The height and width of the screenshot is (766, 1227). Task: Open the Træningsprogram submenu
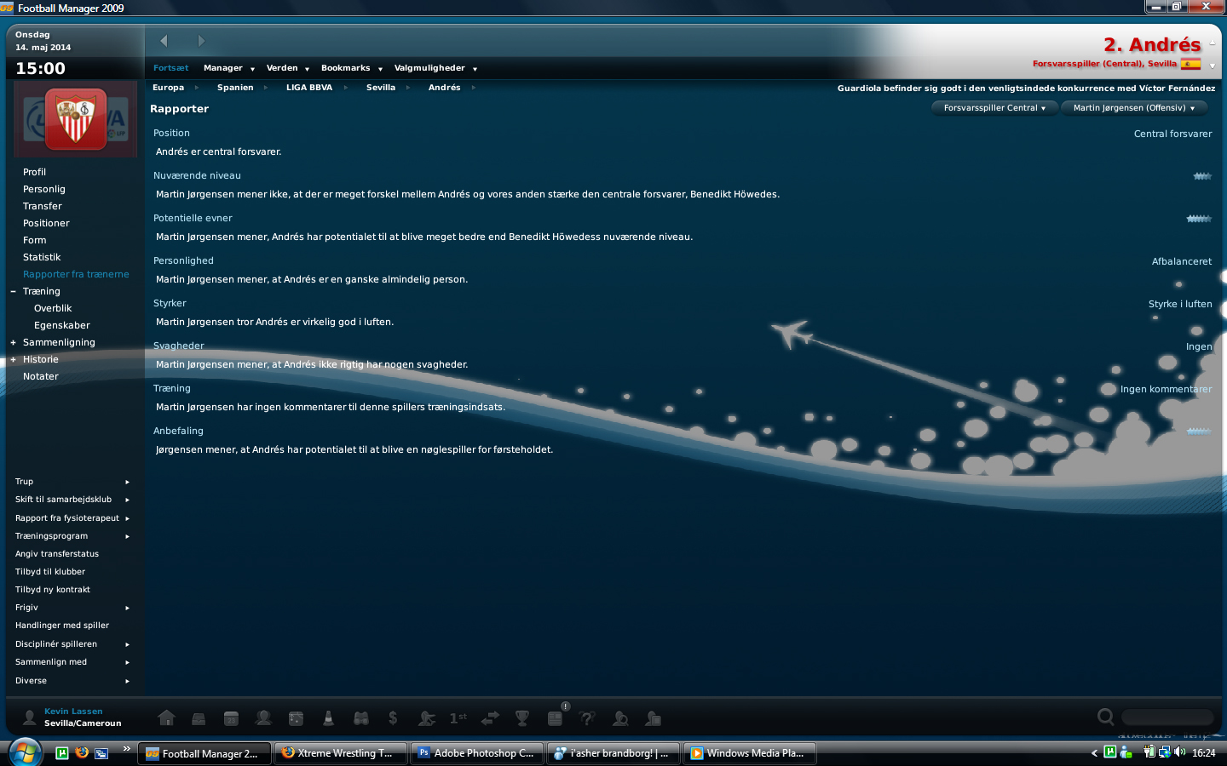coord(72,536)
